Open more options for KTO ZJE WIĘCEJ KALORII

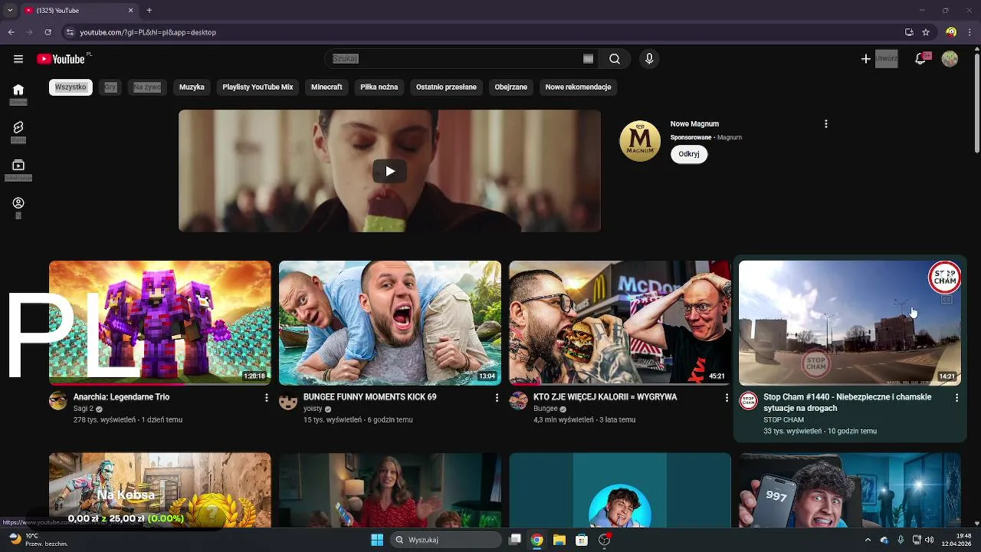(727, 398)
